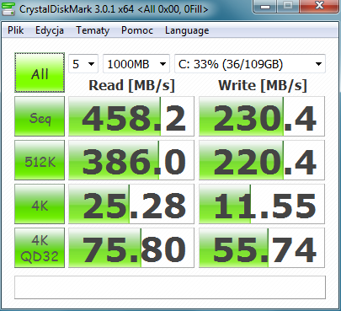This screenshot has width=341, height=311.
Task: Click the Write [MB/s] column header
Action: point(263,85)
